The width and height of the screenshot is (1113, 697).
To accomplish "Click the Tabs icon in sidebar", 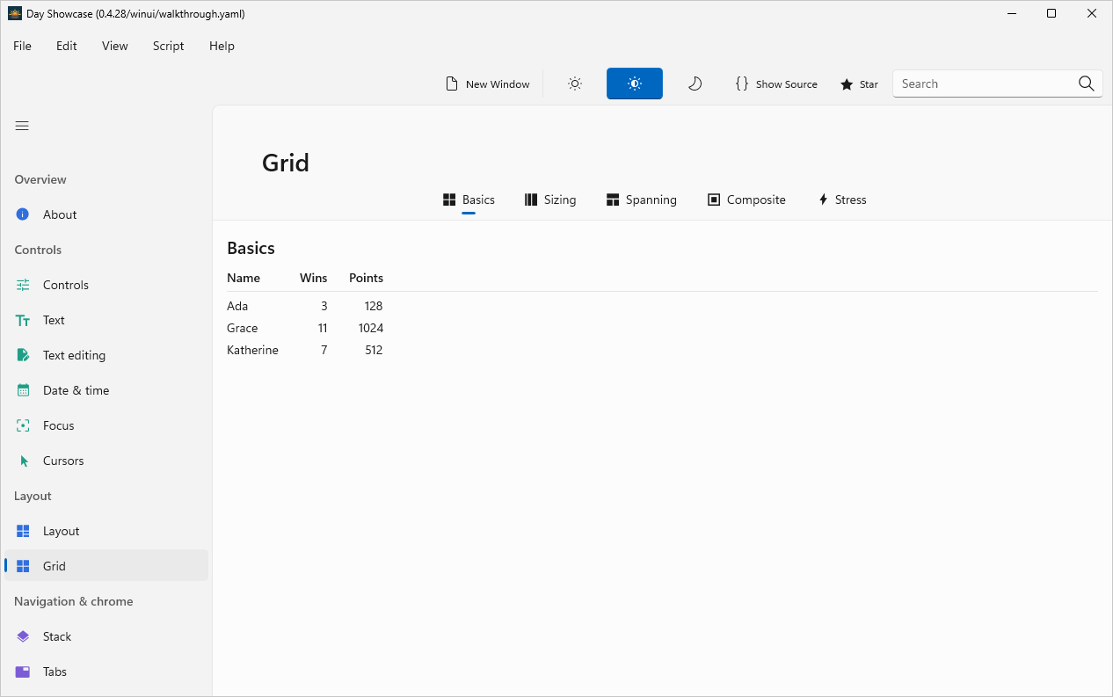I will (x=23, y=672).
